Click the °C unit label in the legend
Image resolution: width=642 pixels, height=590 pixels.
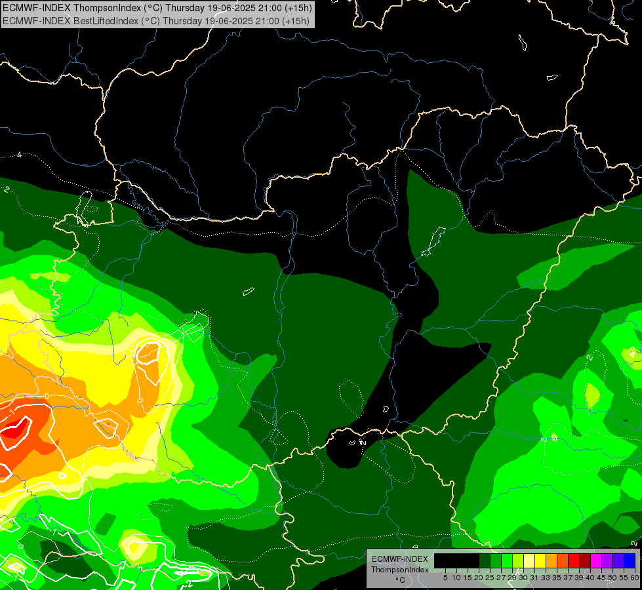400,580
